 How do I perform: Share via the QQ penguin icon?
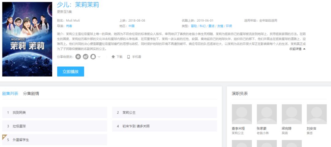tap(93, 57)
